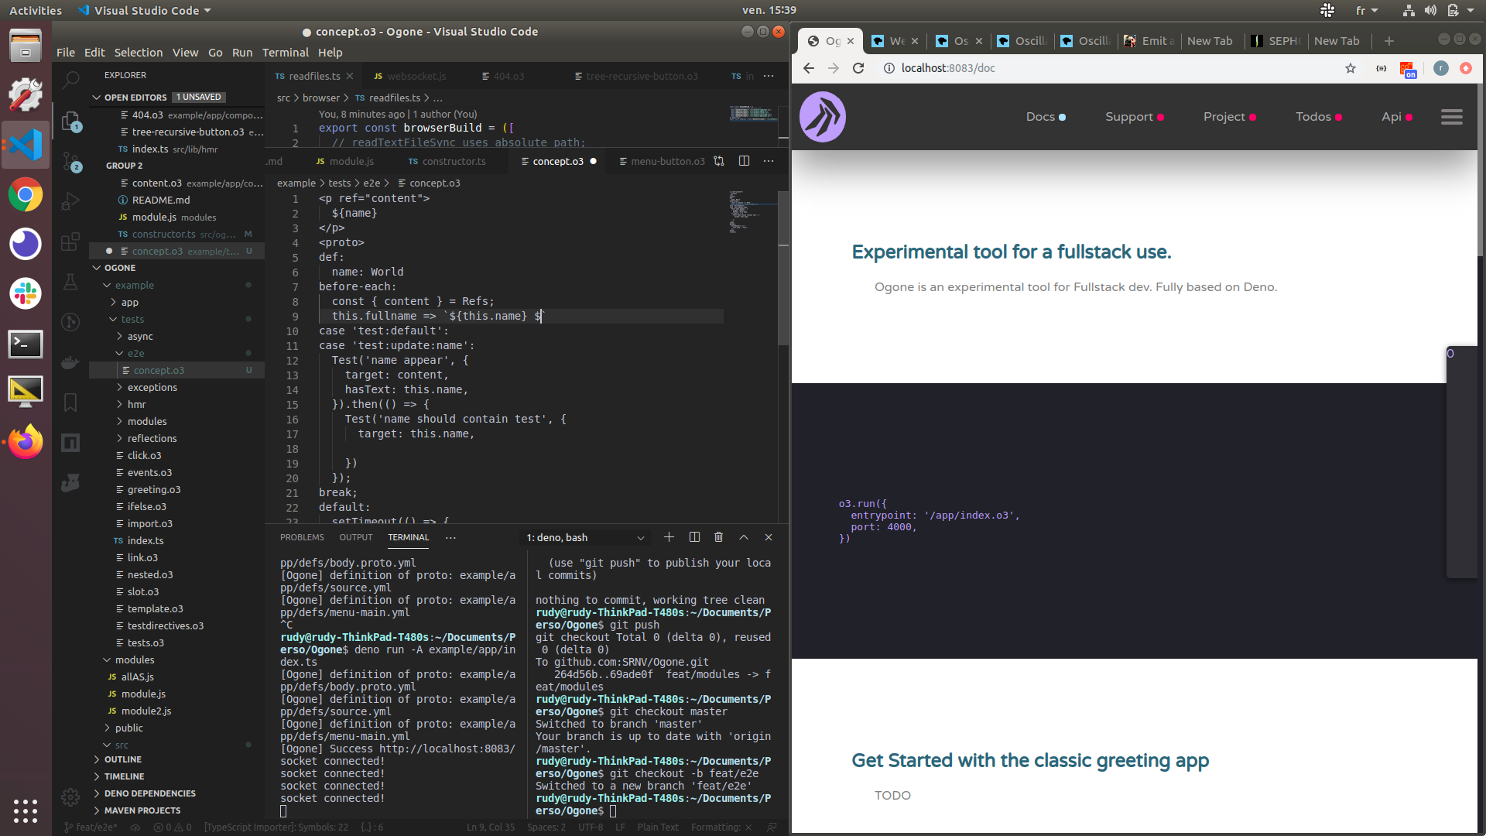
Task: Open the Run and Debug view
Action: 70,202
